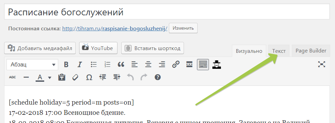Clear formatting with eraser icon
The height and width of the screenshot is (123, 335).
(75, 77)
